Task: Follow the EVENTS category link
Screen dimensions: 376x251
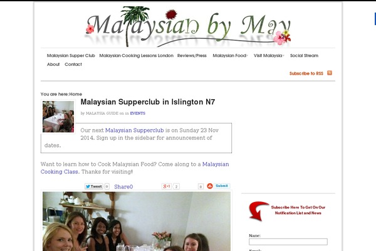Action: 138,114
